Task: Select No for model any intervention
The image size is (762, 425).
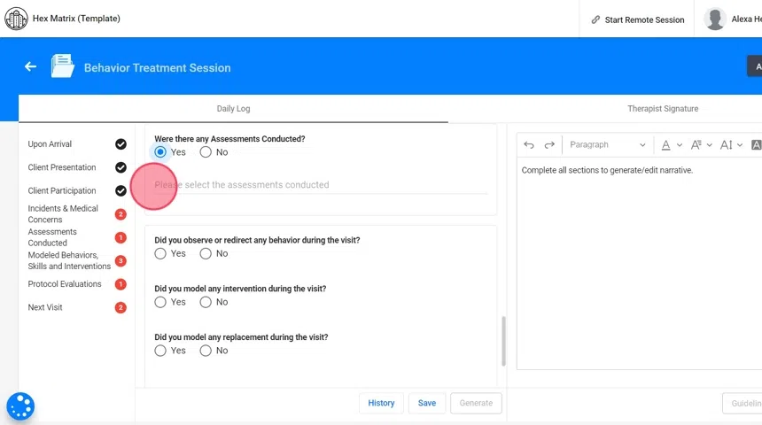Action: tap(206, 302)
